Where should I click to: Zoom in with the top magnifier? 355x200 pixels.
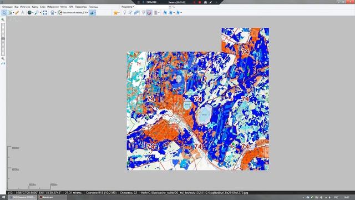click(x=3, y=20)
